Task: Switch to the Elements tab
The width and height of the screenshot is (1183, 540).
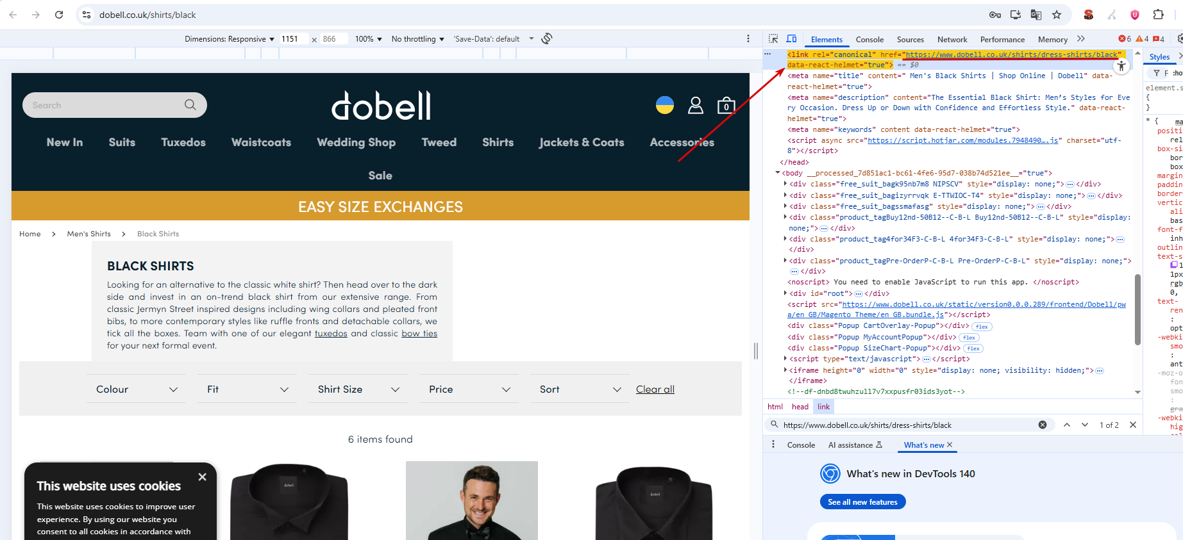Action: point(826,40)
